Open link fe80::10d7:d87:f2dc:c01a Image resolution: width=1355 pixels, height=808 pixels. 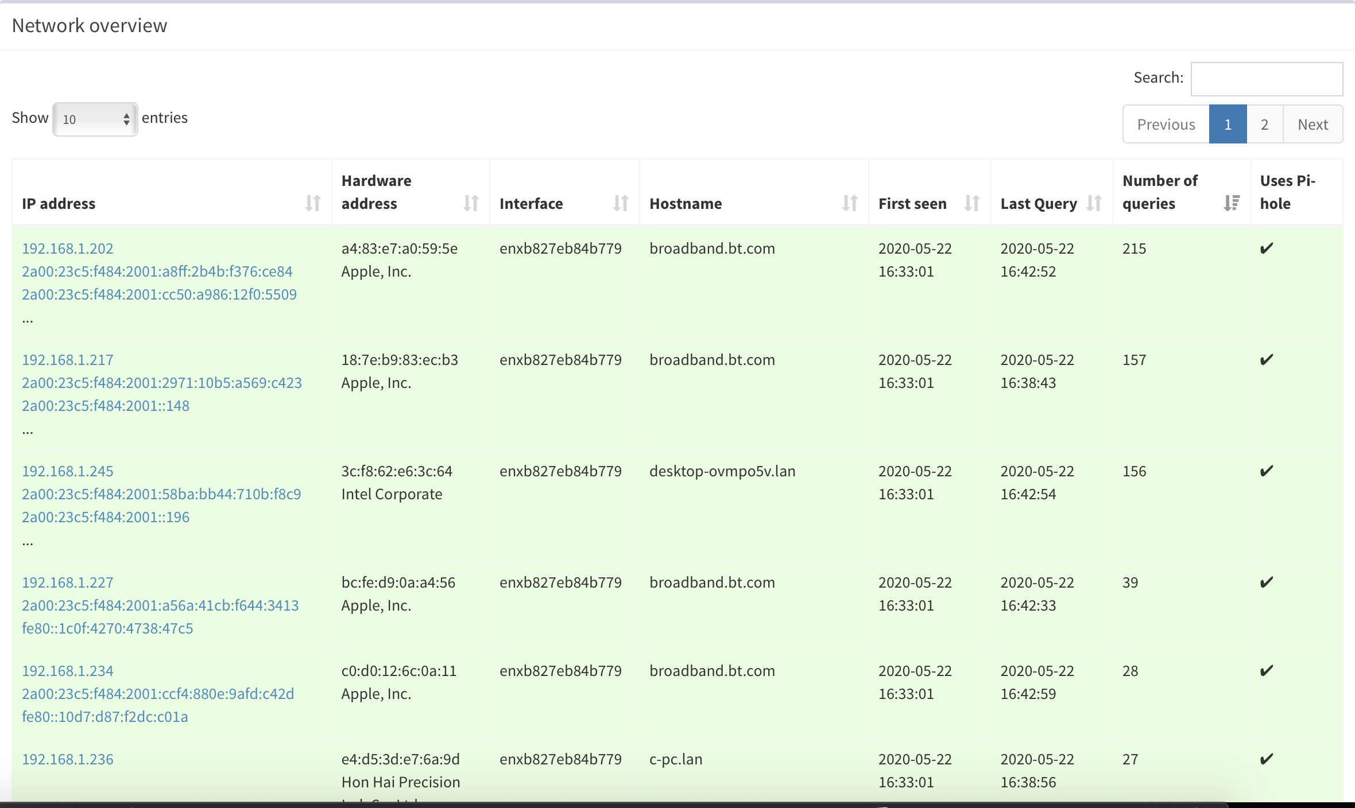[x=105, y=717]
